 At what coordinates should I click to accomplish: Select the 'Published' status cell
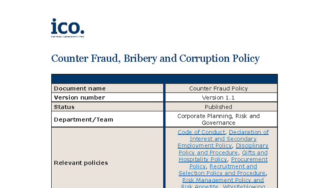tap(218, 107)
